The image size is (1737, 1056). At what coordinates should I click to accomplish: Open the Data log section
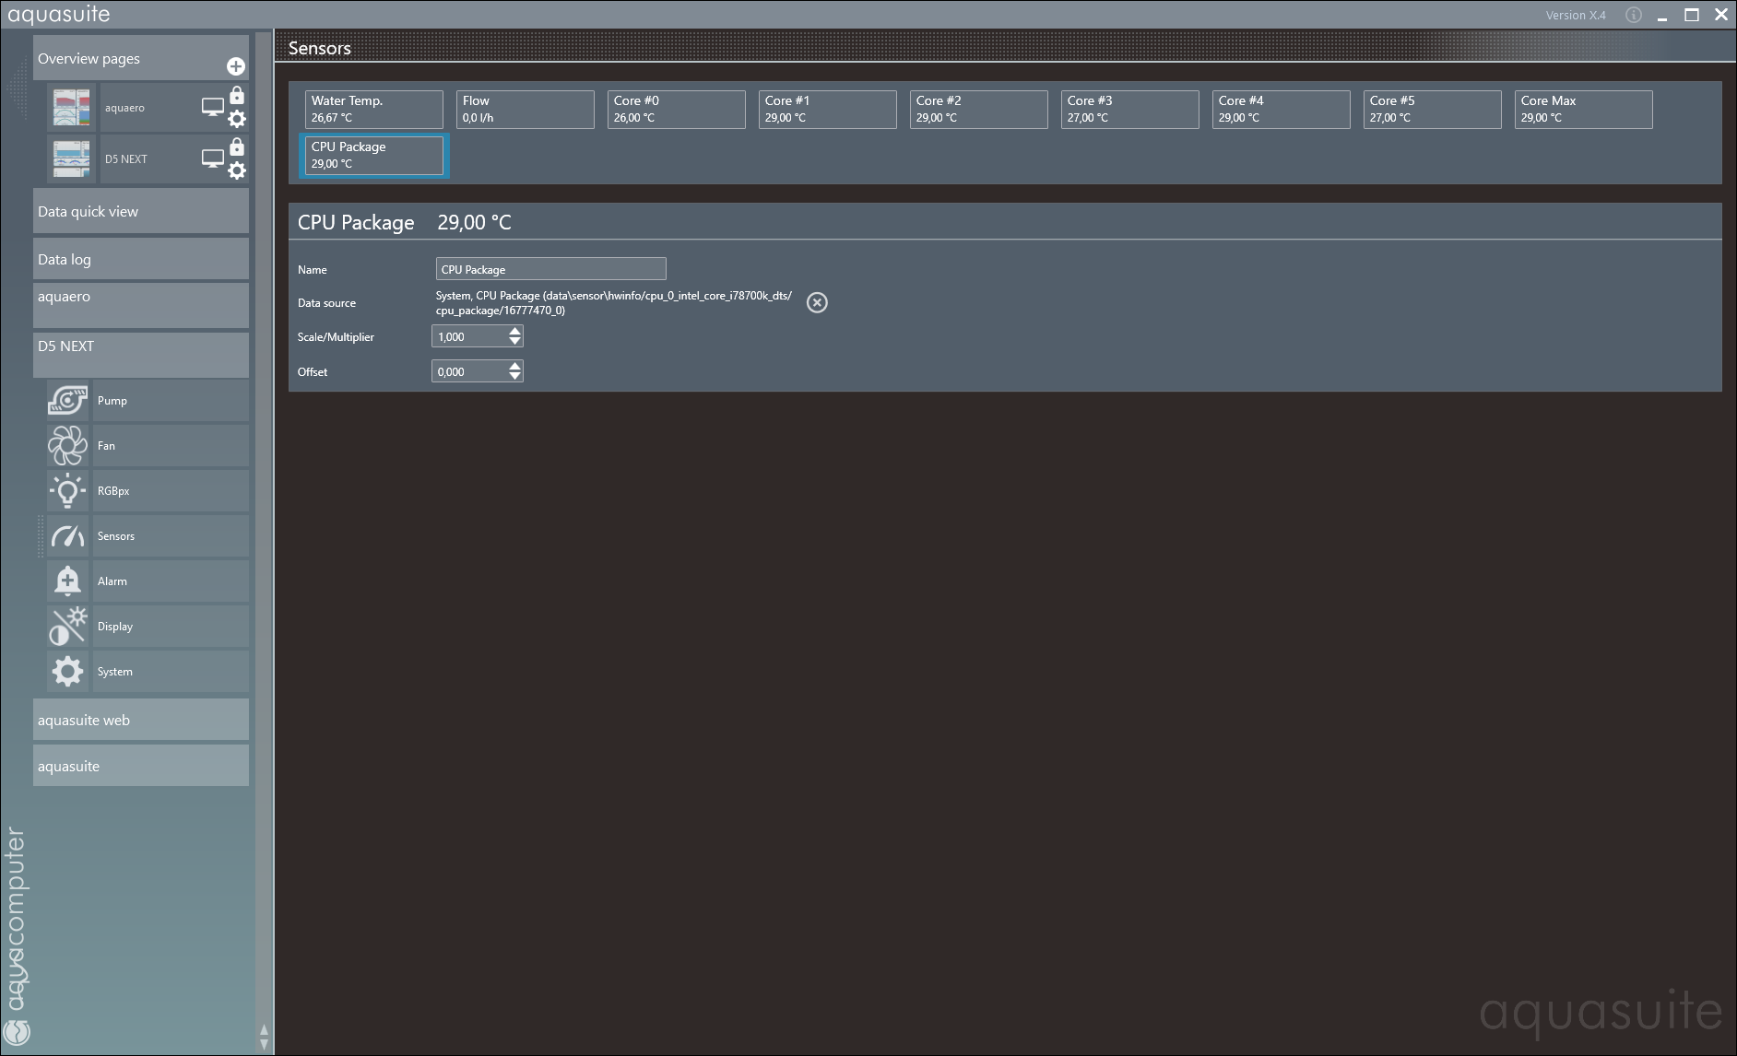[140, 259]
